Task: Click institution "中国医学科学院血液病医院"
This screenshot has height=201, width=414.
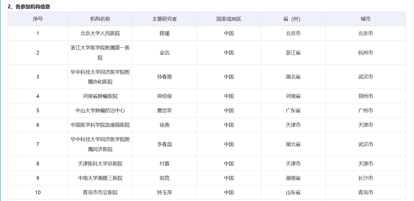Action: [100, 125]
